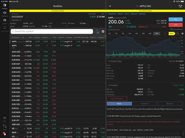The image size is (185, 138).
Task: Click the AAPL one-year price chart
Action: click(x=143, y=46)
